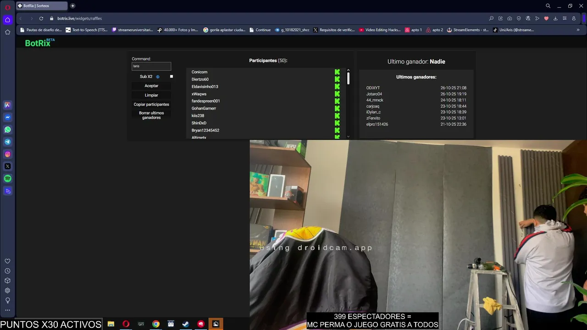Open Instagram in the Opera sidebar
The width and height of the screenshot is (587, 330).
(x=7, y=154)
